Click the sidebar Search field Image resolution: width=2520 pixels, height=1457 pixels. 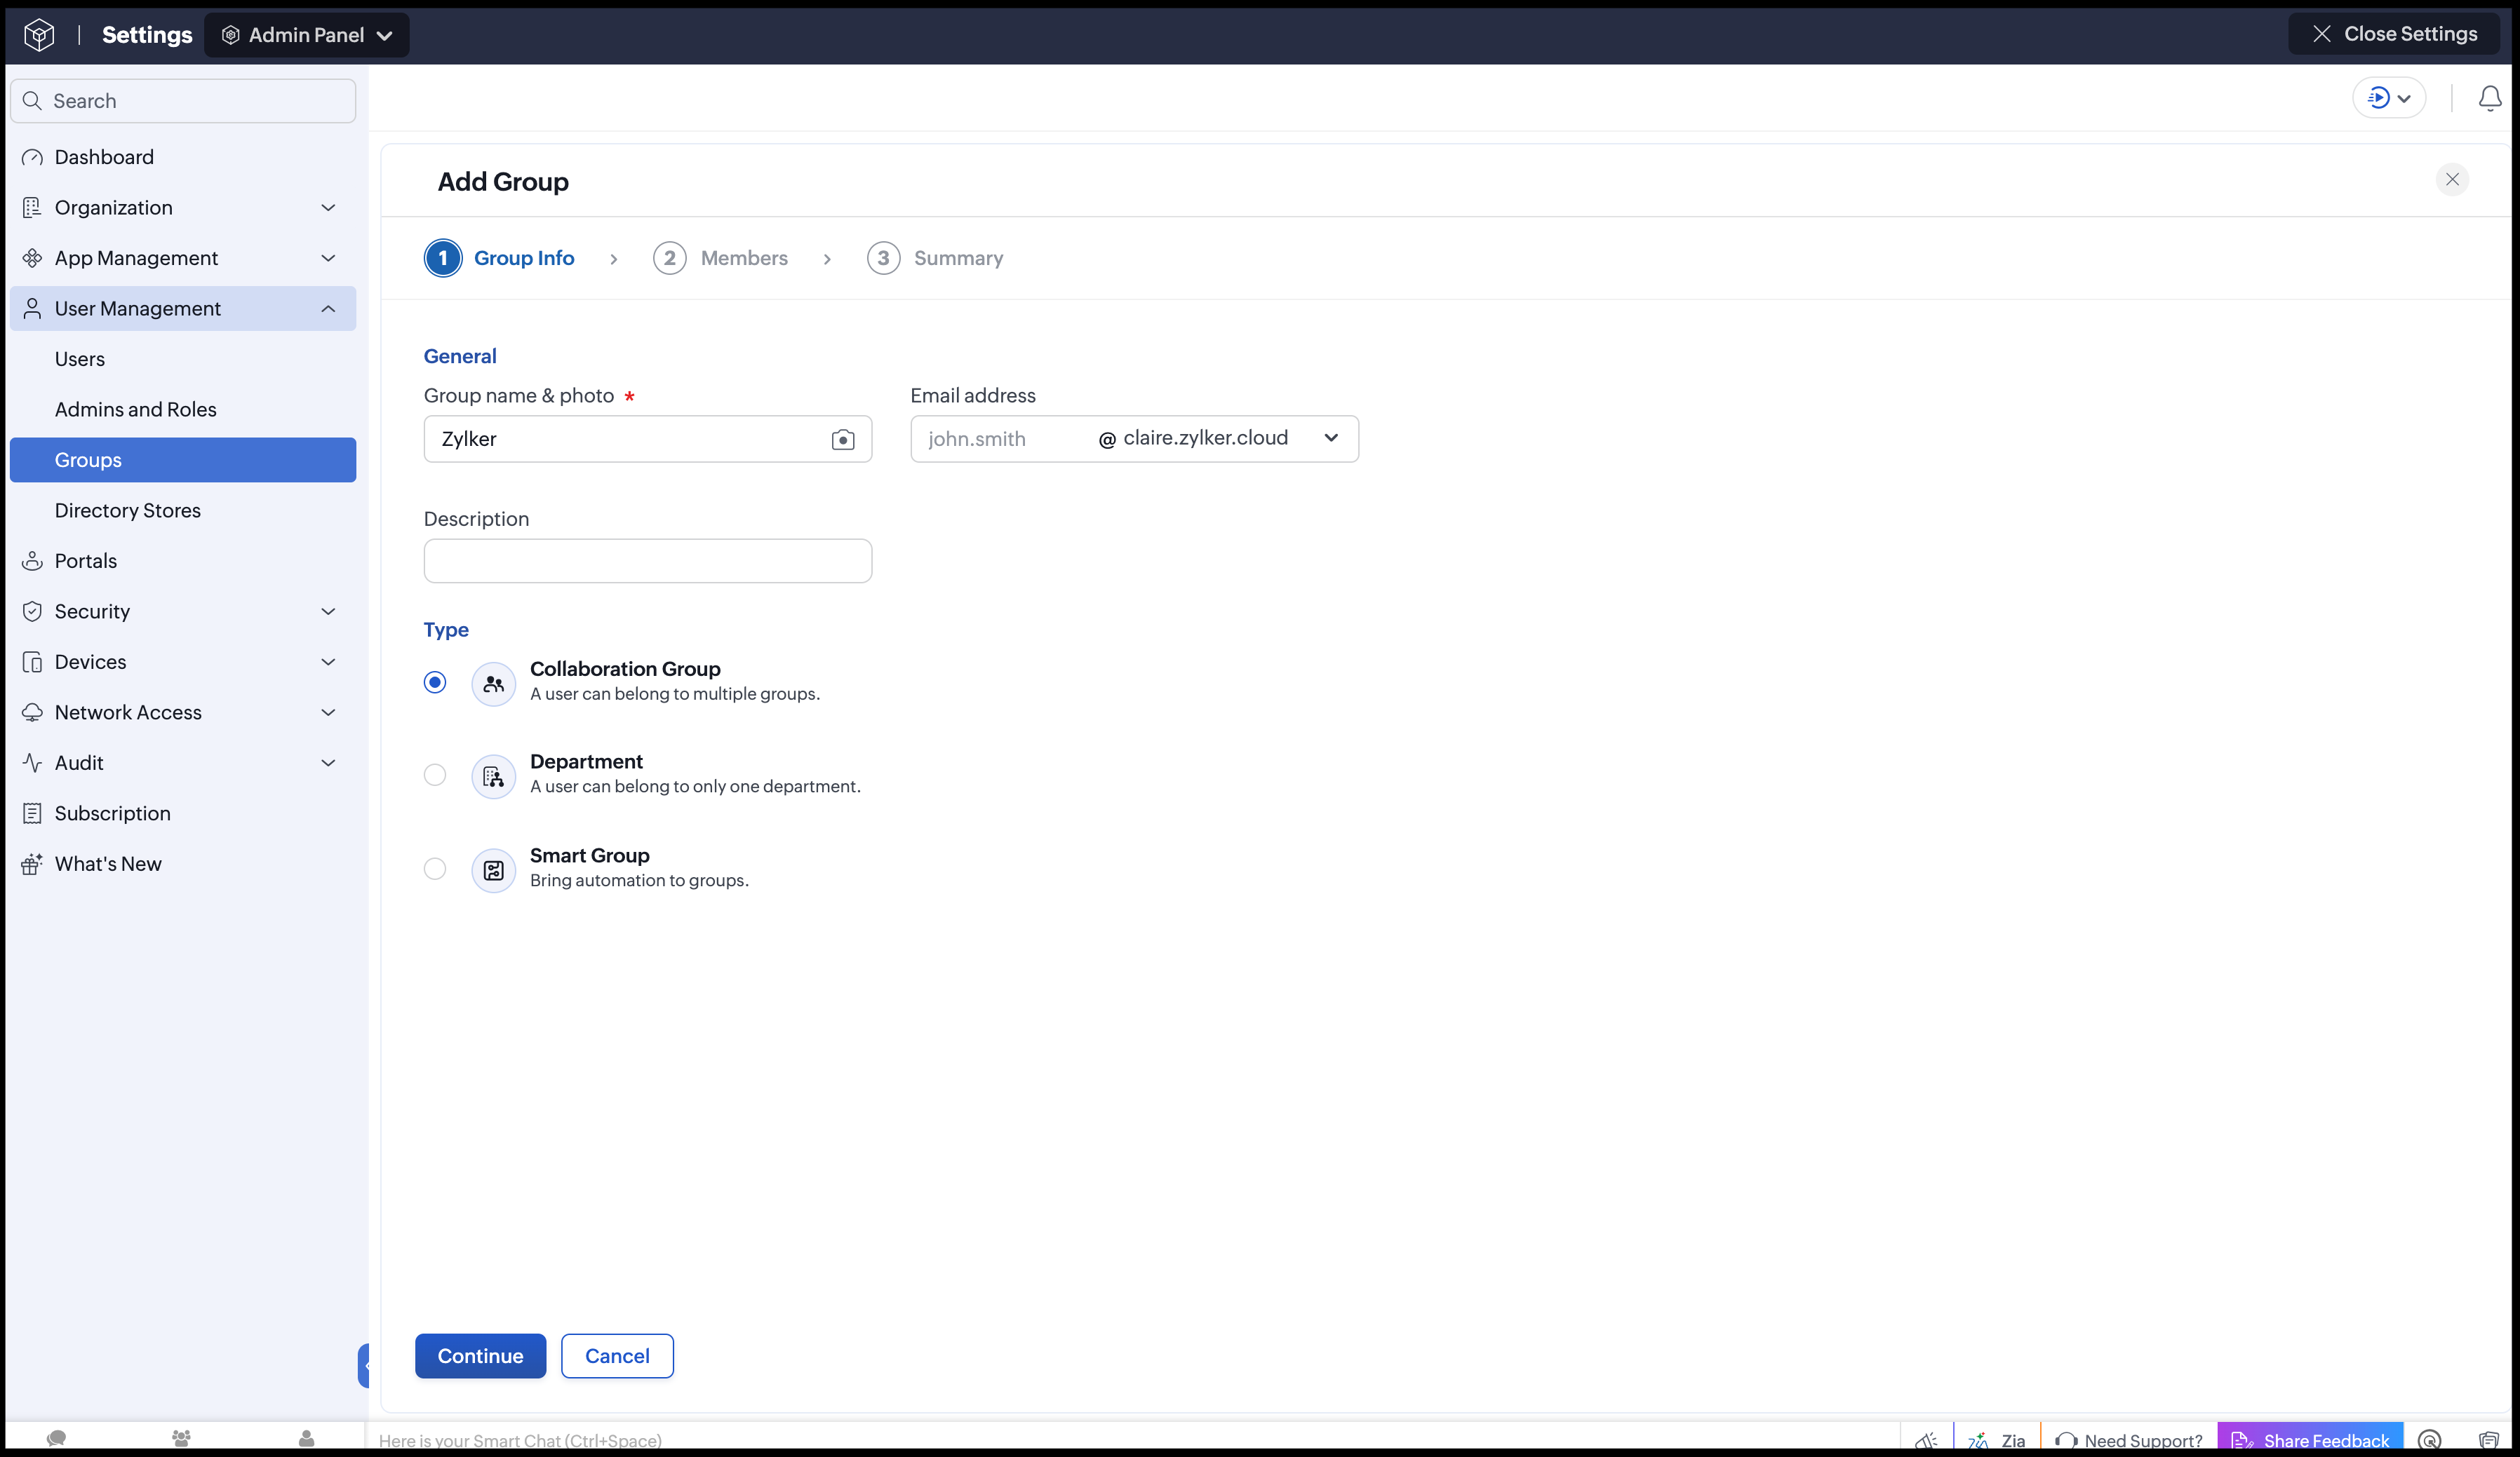(x=183, y=101)
